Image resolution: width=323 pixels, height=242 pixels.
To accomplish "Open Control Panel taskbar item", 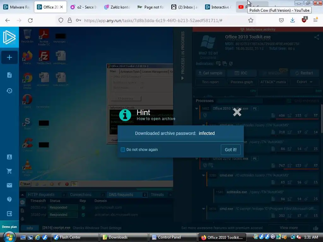I will pos(173,237).
